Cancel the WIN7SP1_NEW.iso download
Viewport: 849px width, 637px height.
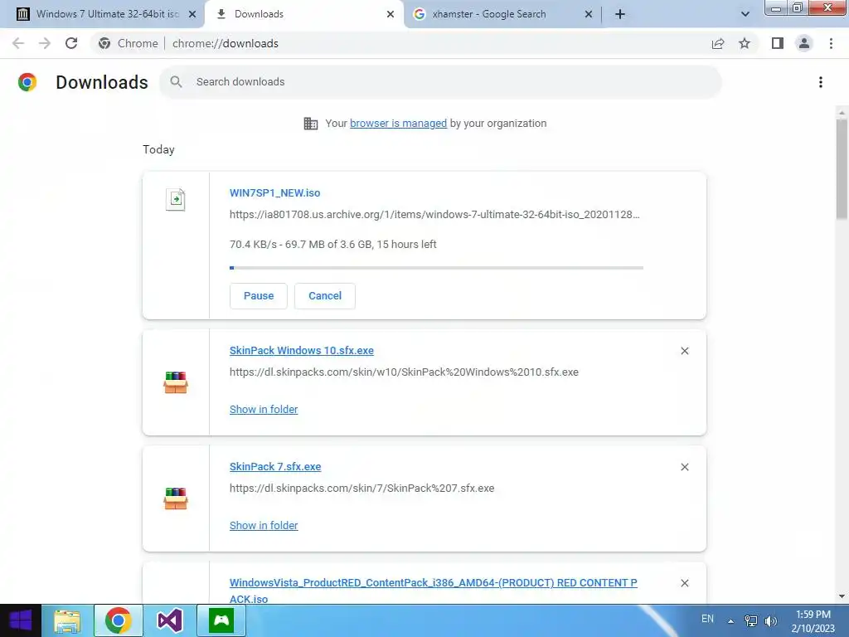[325, 296]
